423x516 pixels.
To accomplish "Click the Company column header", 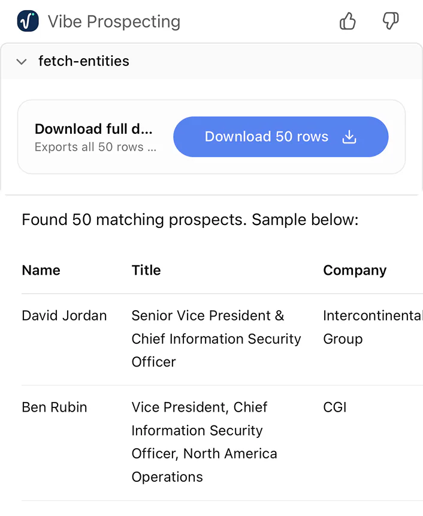I will coord(355,270).
